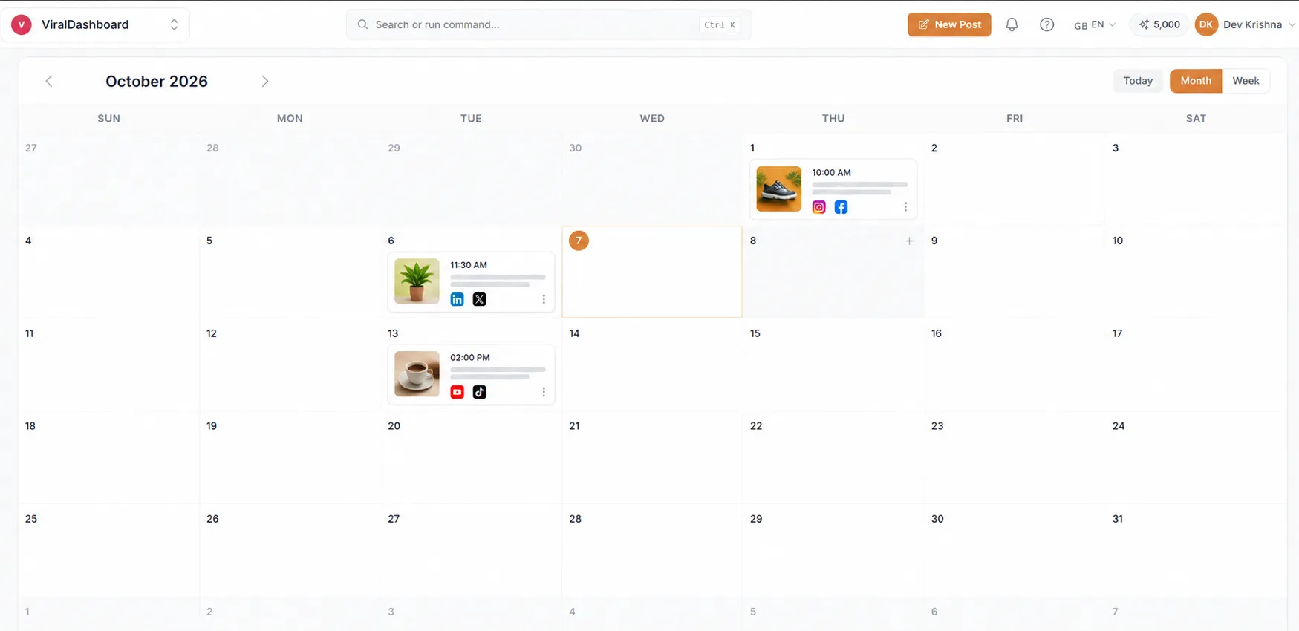This screenshot has width=1299, height=631.
Task: Select day 31 in the calendar
Action: [1117, 519]
